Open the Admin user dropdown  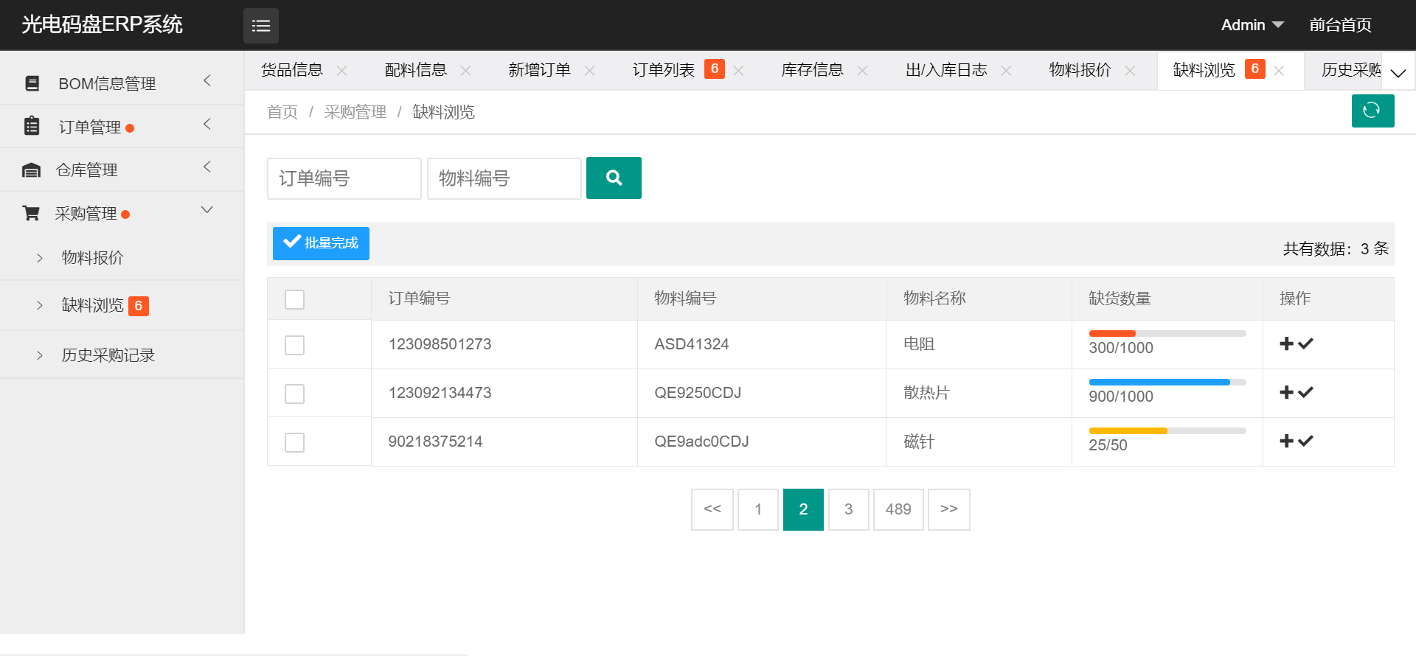coord(1252,25)
